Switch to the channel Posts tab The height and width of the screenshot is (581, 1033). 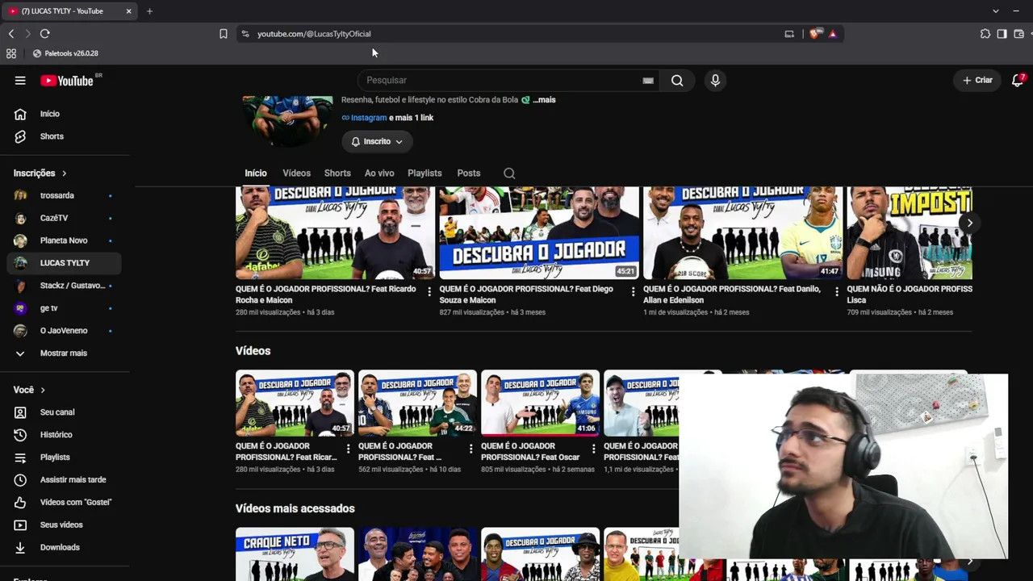469,173
